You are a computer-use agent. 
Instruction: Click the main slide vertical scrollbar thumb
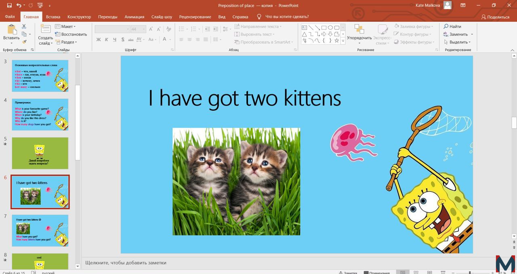coord(514,122)
